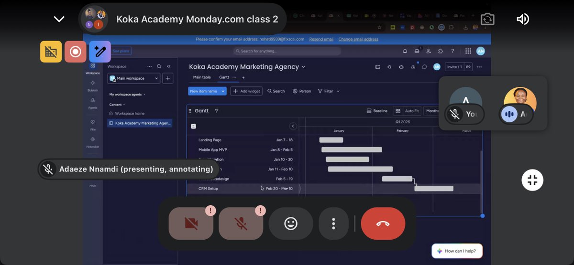Open the New item name dropdown arrow
Viewport: 574px width, 265px height.
click(223, 91)
